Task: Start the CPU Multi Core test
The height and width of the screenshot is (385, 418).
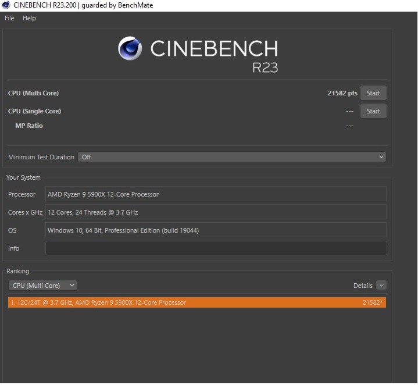Action: pos(373,93)
